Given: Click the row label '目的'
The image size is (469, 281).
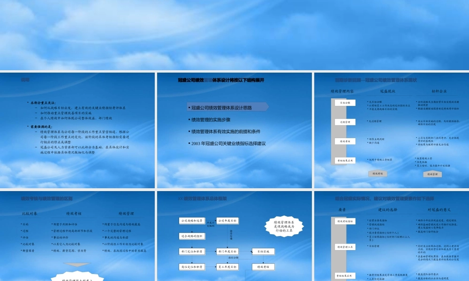Looking at the screenshot, I should pyautogui.click(x=25, y=224).
